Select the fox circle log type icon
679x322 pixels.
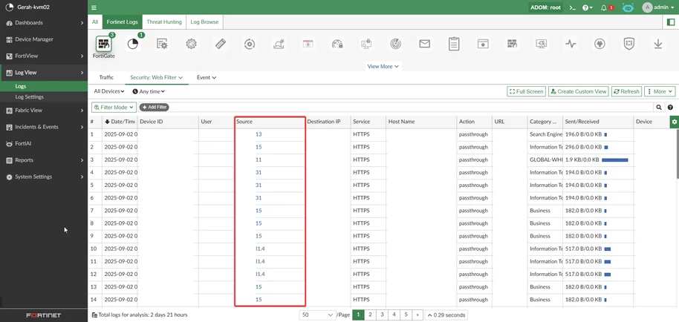pos(600,44)
